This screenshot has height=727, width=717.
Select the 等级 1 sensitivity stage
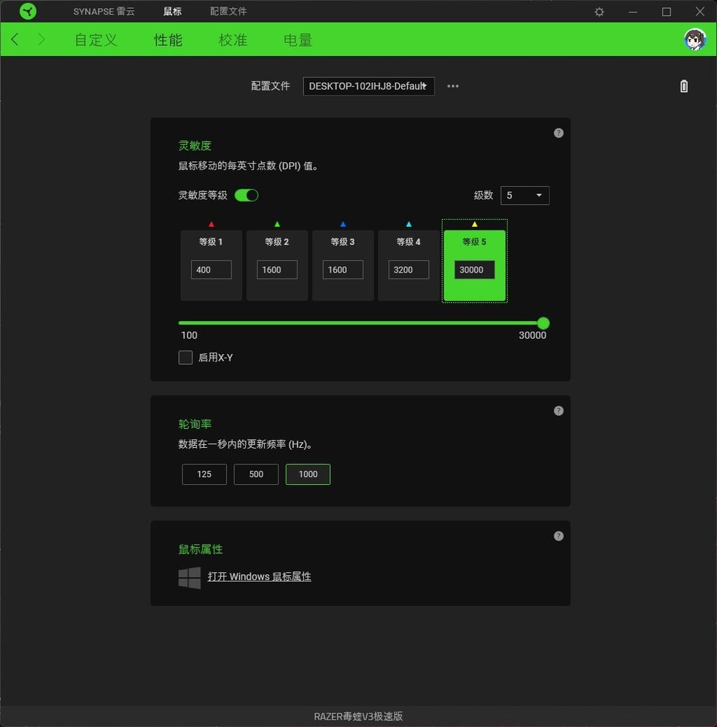click(x=212, y=265)
